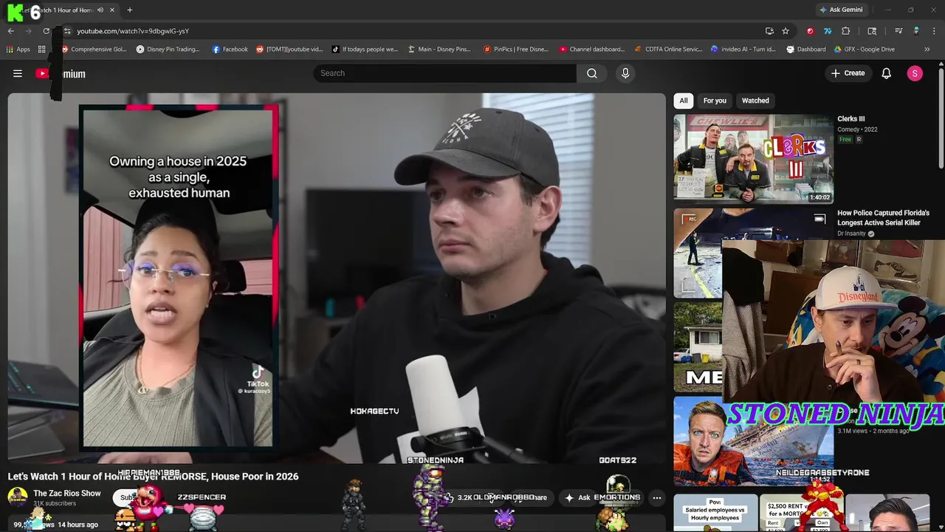Open the red extension icon

[810, 31]
